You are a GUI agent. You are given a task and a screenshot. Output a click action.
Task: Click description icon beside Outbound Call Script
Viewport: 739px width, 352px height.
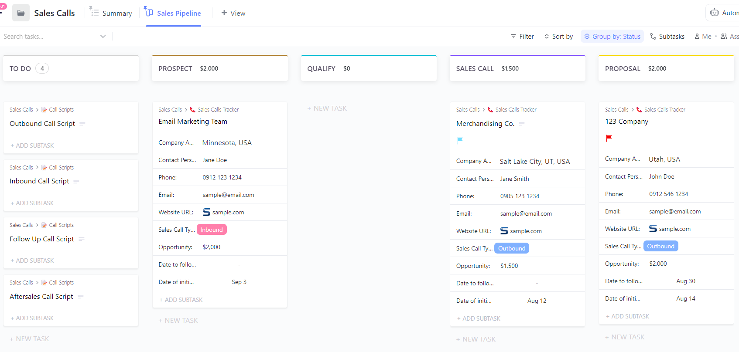tap(82, 124)
